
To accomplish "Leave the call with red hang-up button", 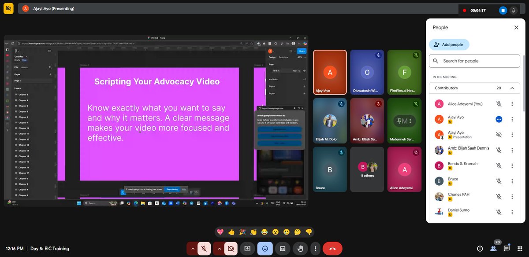I will click(332, 249).
